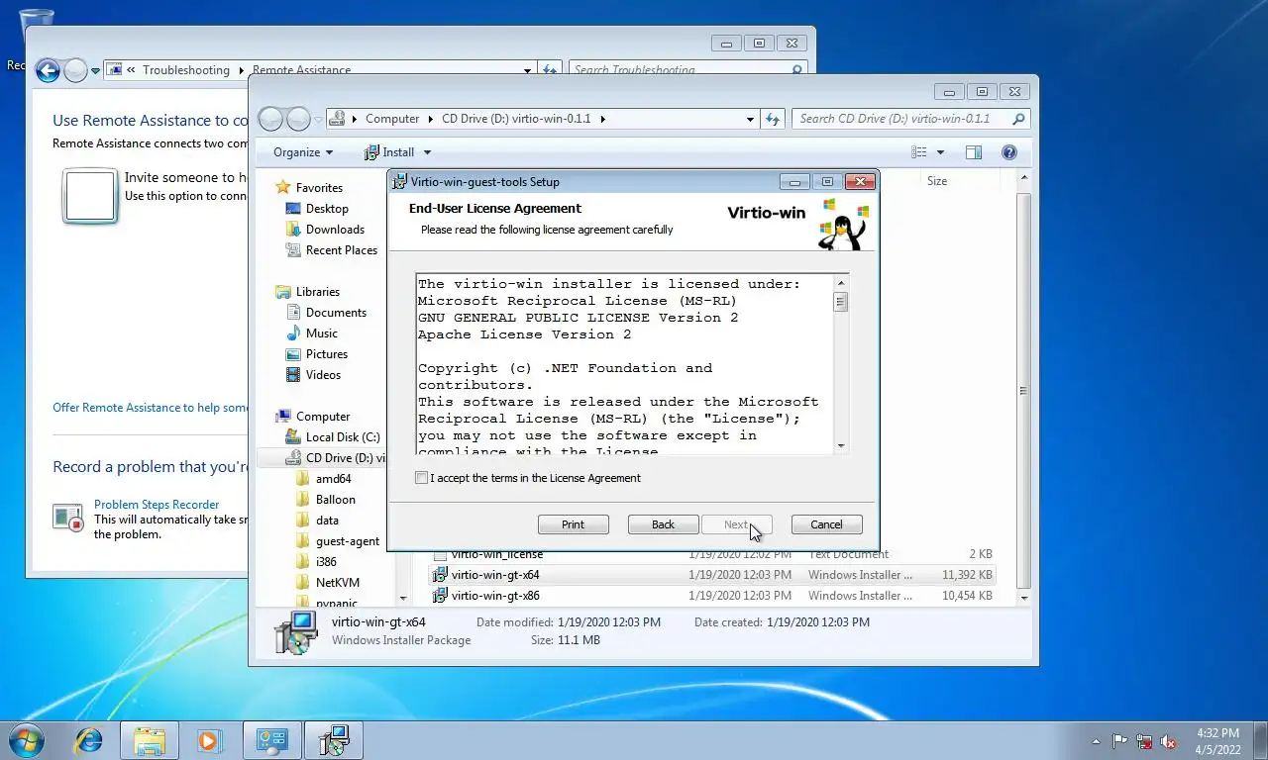Image resolution: width=1268 pixels, height=760 pixels.
Task: Accept the terms in the License Agreement checkbox
Action: coord(422,478)
